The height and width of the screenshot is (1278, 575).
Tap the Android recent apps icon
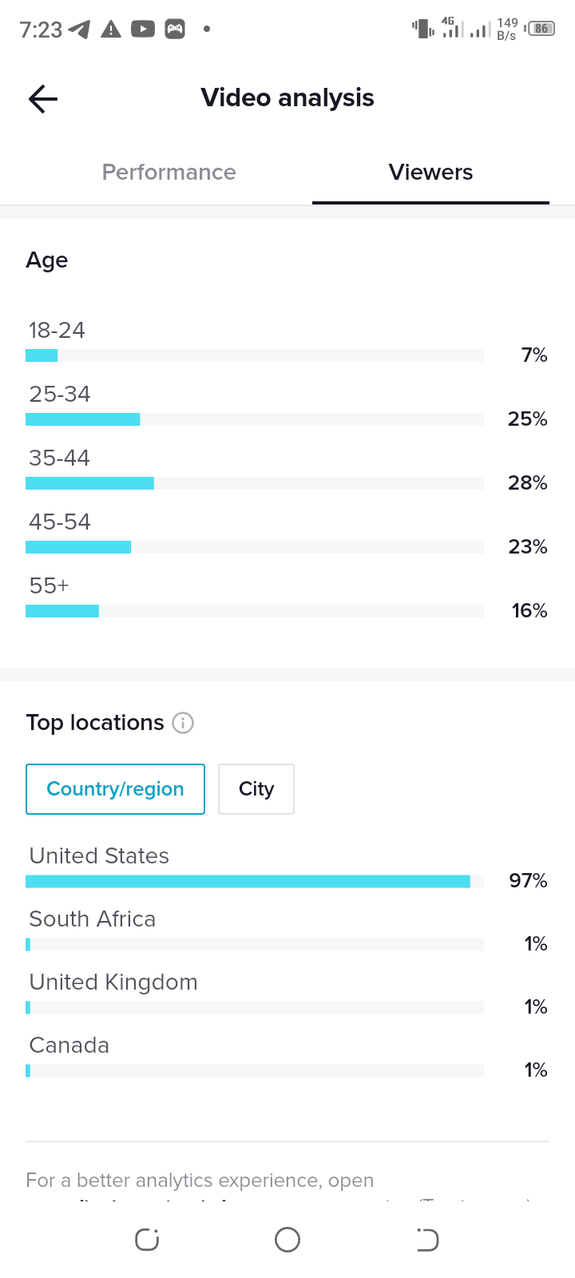[x=147, y=1240]
